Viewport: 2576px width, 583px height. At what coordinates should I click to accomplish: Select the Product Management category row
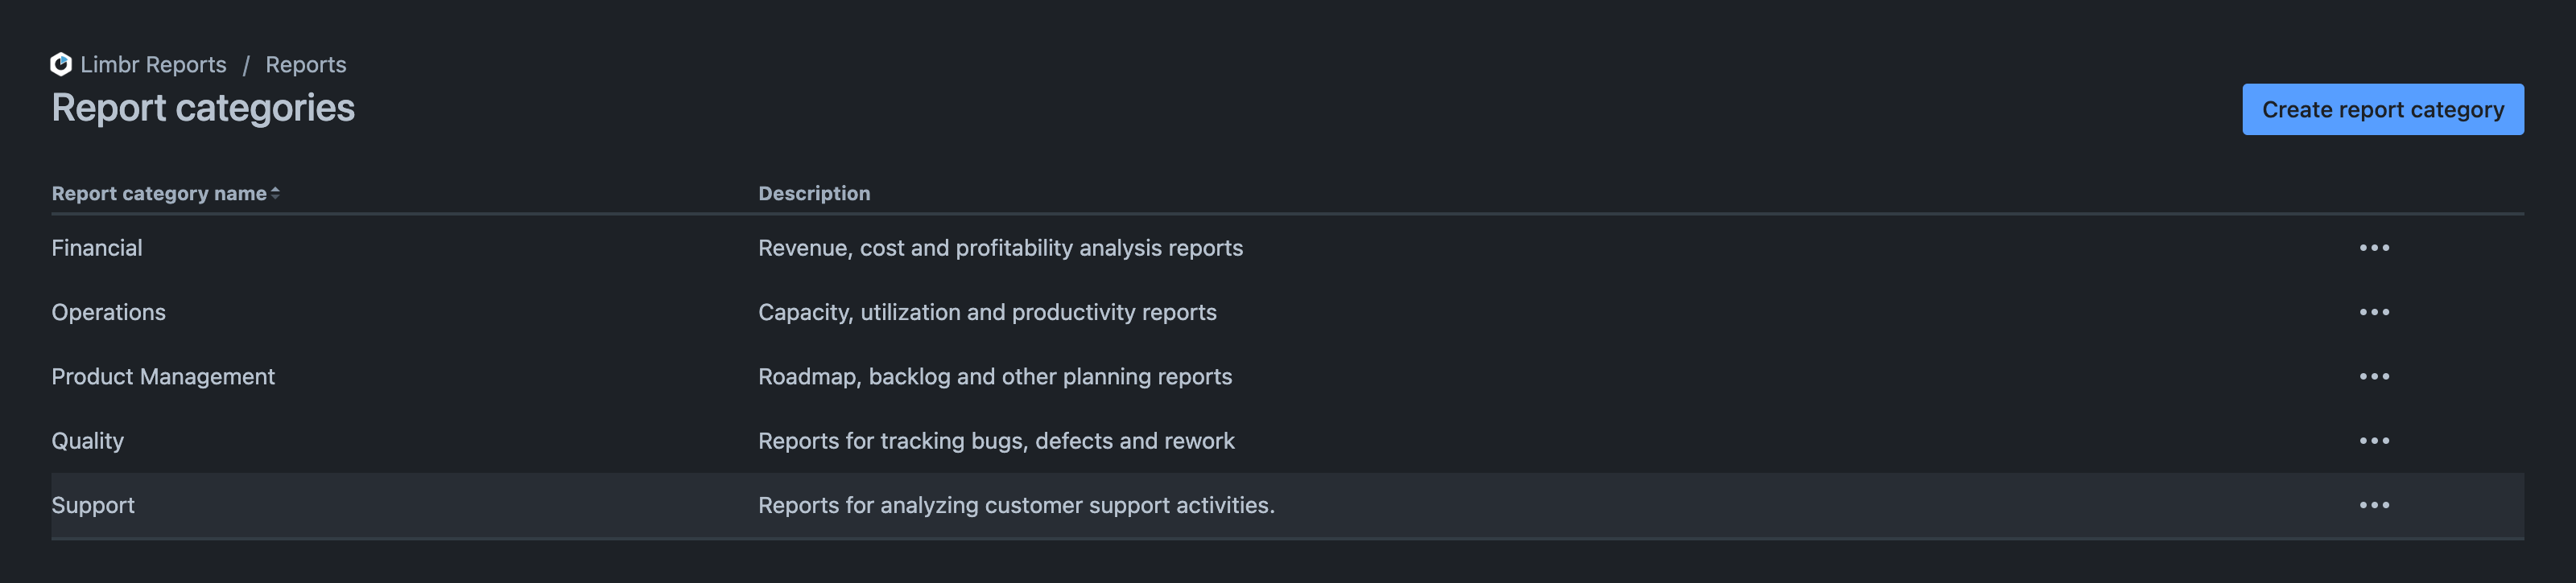pyautogui.click(x=163, y=376)
